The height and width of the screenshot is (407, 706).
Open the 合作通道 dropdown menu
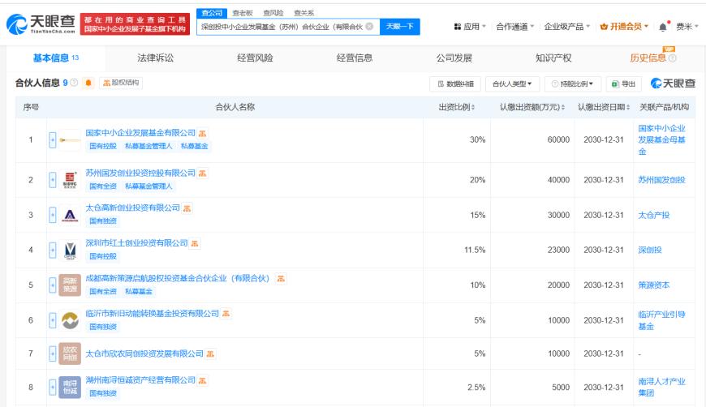pos(515,27)
